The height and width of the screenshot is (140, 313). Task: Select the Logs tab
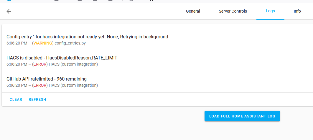coord(270,11)
